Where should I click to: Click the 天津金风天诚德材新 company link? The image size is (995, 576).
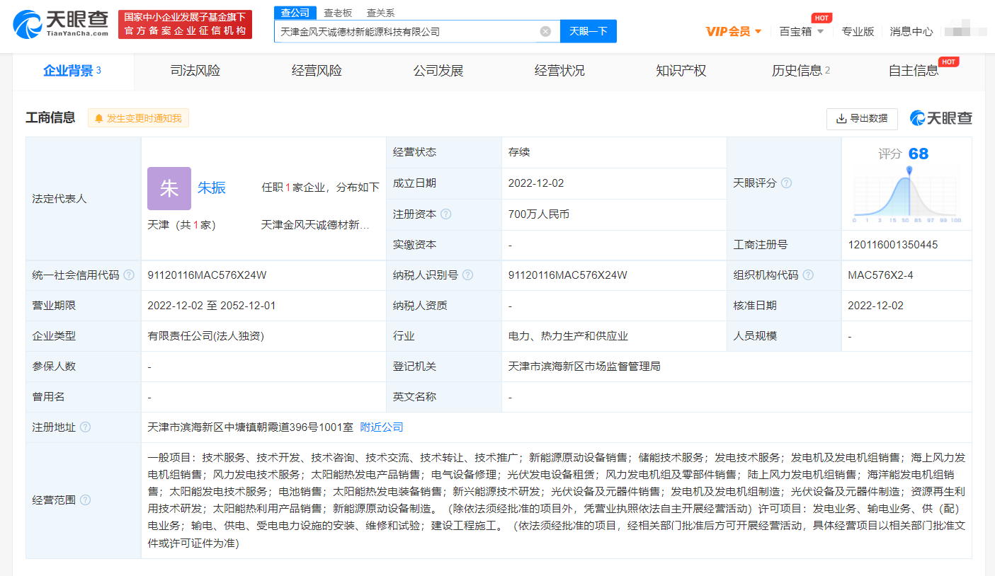(315, 225)
